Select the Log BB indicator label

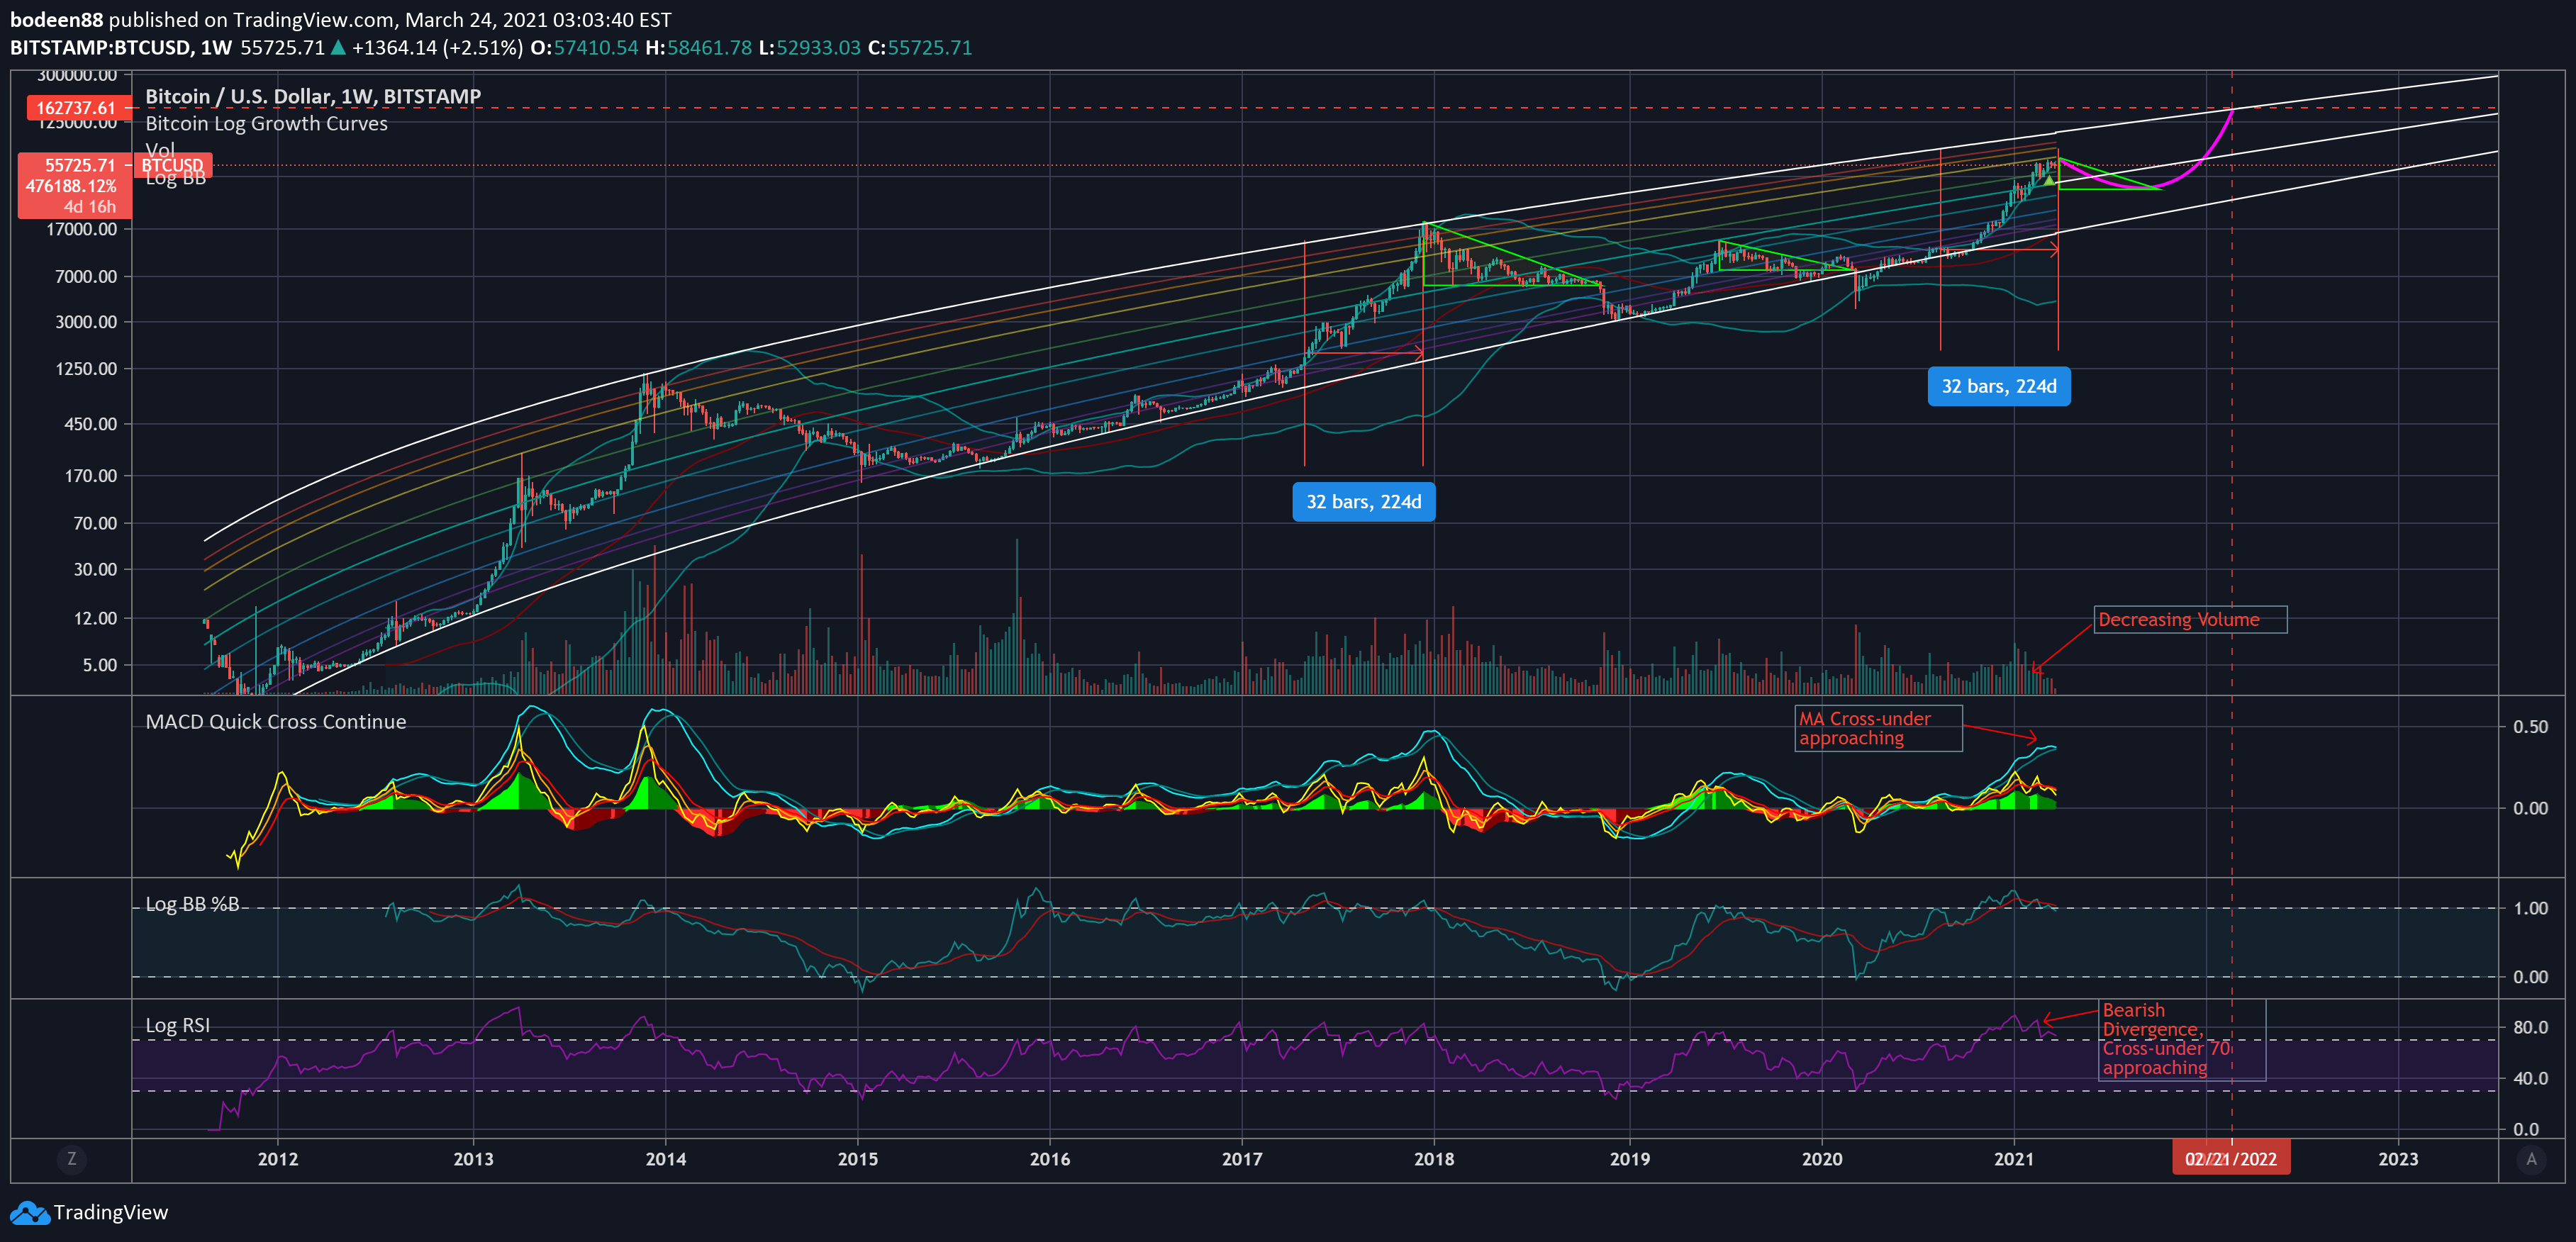click(x=176, y=179)
